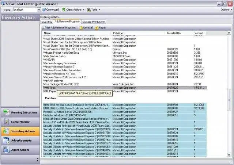The height and width of the screenshot is (165, 234).
Task: Click Wise Solutions, Inc. publisher cell
Action: tap(123, 84)
